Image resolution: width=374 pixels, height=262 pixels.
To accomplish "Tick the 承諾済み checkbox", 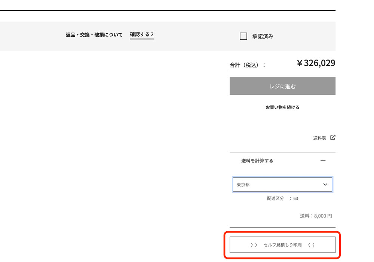I will (x=243, y=36).
